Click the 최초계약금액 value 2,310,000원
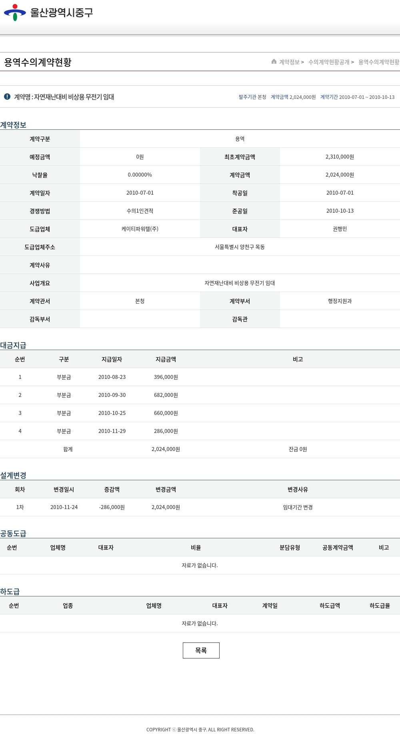 pyautogui.click(x=340, y=157)
